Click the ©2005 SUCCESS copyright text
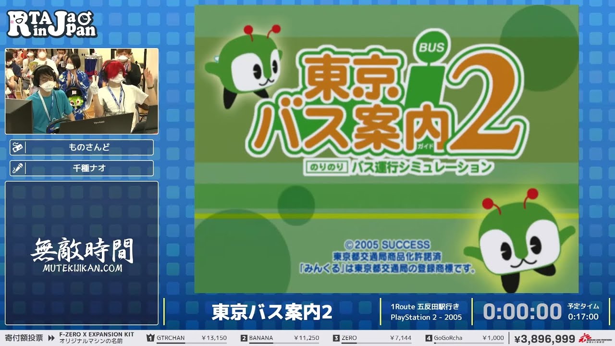 pyautogui.click(x=387, y=245)
